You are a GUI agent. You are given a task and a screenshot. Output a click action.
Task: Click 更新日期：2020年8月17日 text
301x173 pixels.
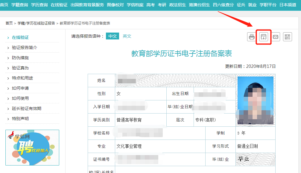coord(250,66)
